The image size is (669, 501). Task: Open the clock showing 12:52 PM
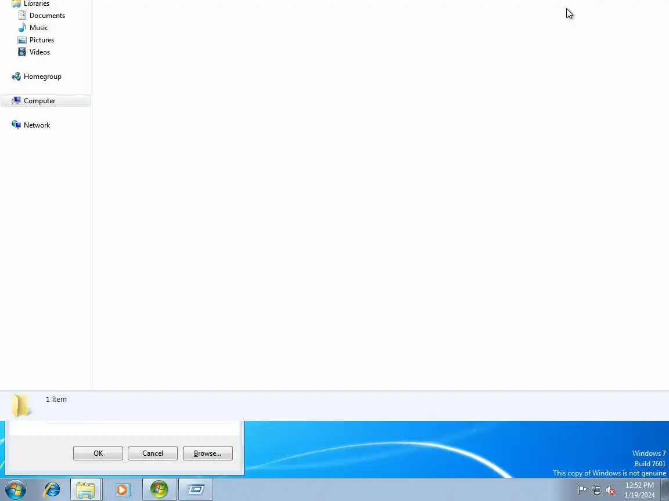click(639, 490)
